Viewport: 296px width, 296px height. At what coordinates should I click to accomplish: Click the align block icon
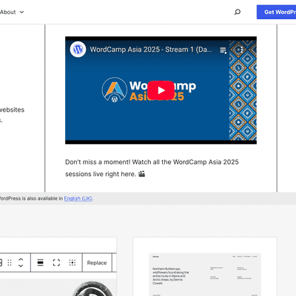pos(40,263)
